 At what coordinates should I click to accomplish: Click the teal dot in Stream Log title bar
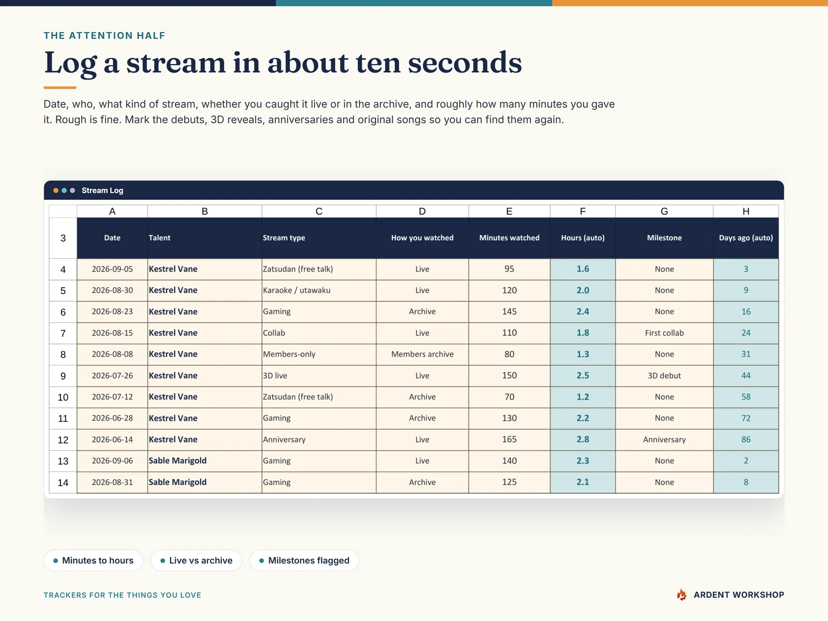[64, 190]
